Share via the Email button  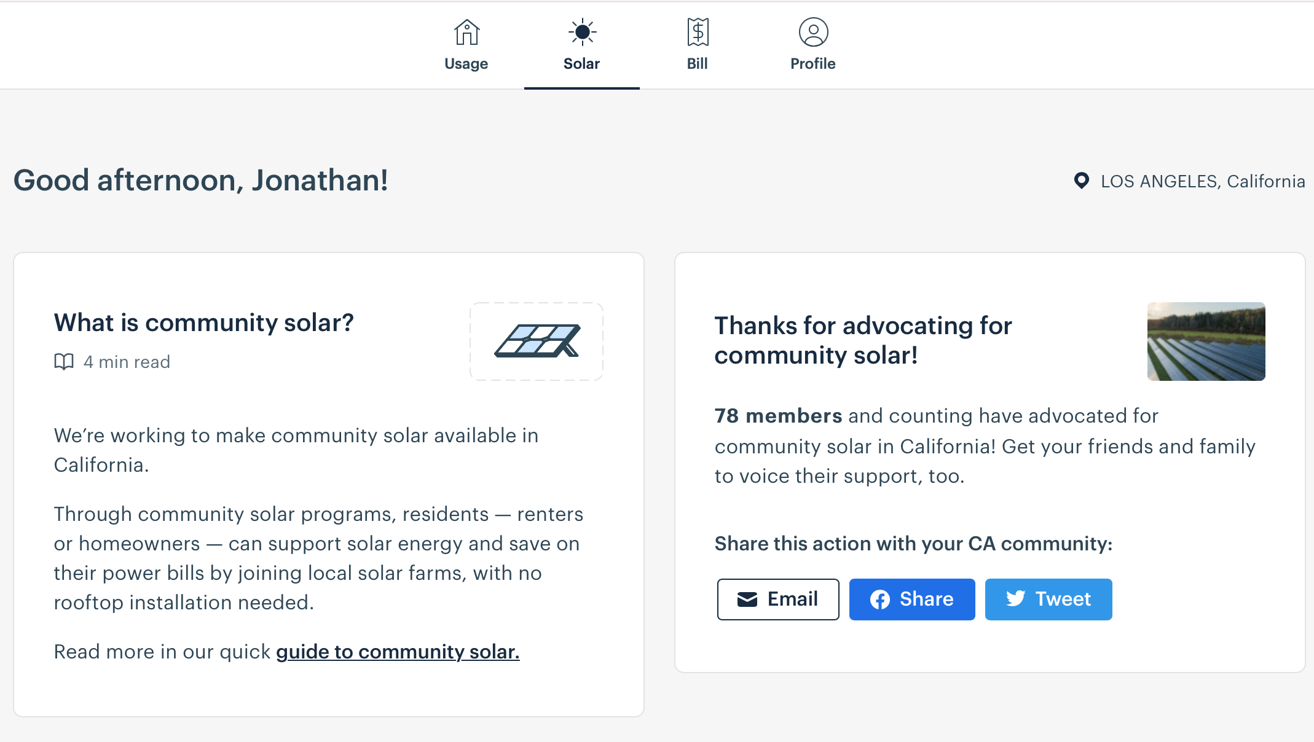click(778, 599)
